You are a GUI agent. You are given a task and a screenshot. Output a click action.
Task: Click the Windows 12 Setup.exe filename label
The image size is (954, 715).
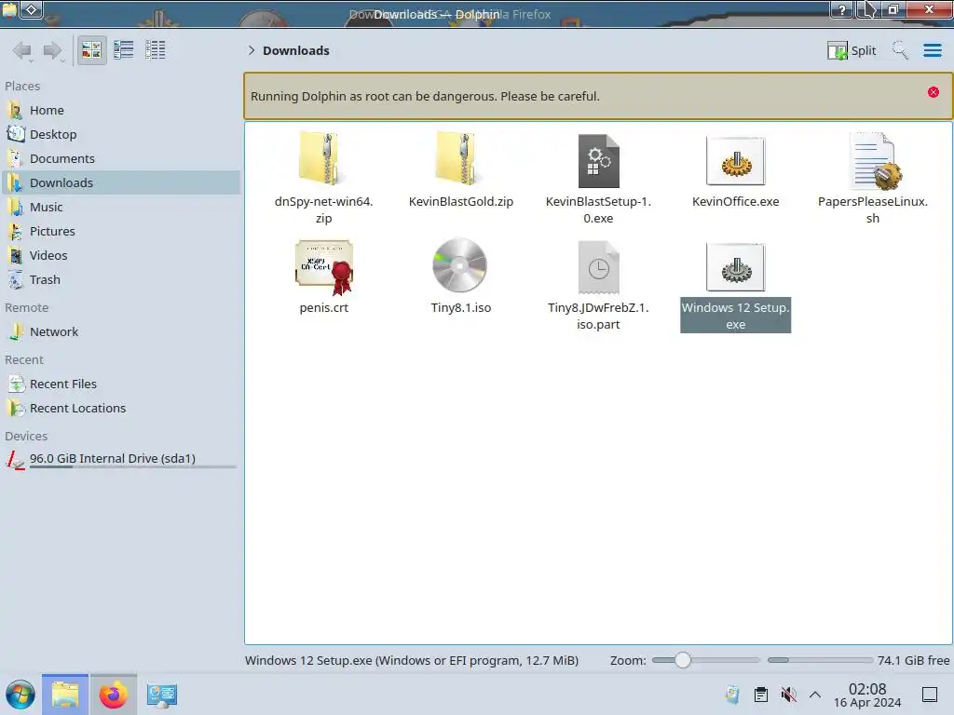736,316
